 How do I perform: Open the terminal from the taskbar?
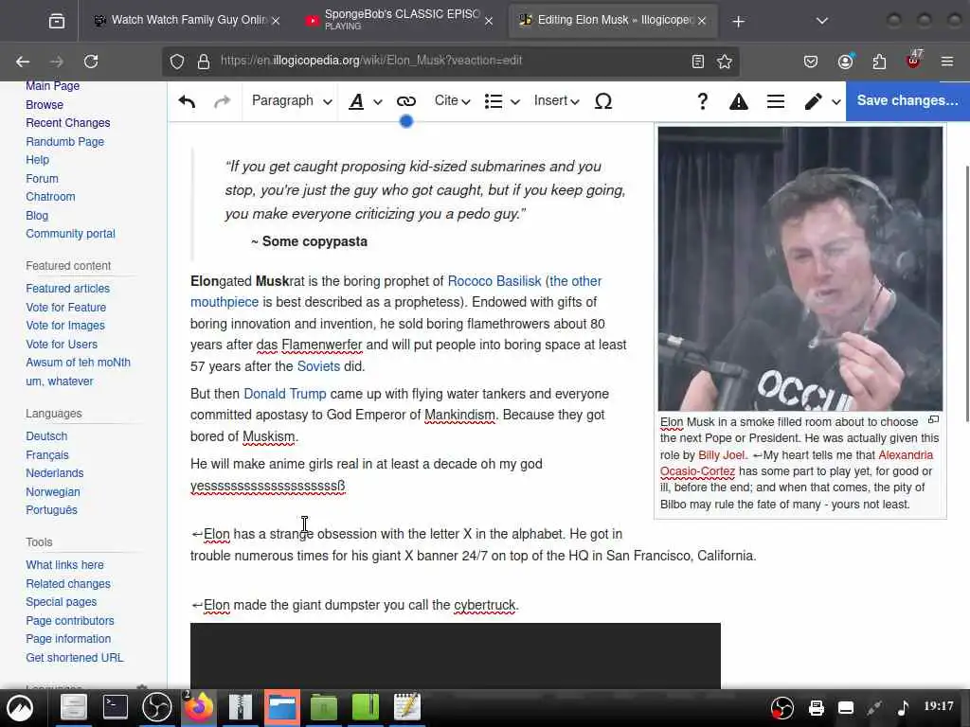click(115, 706)
